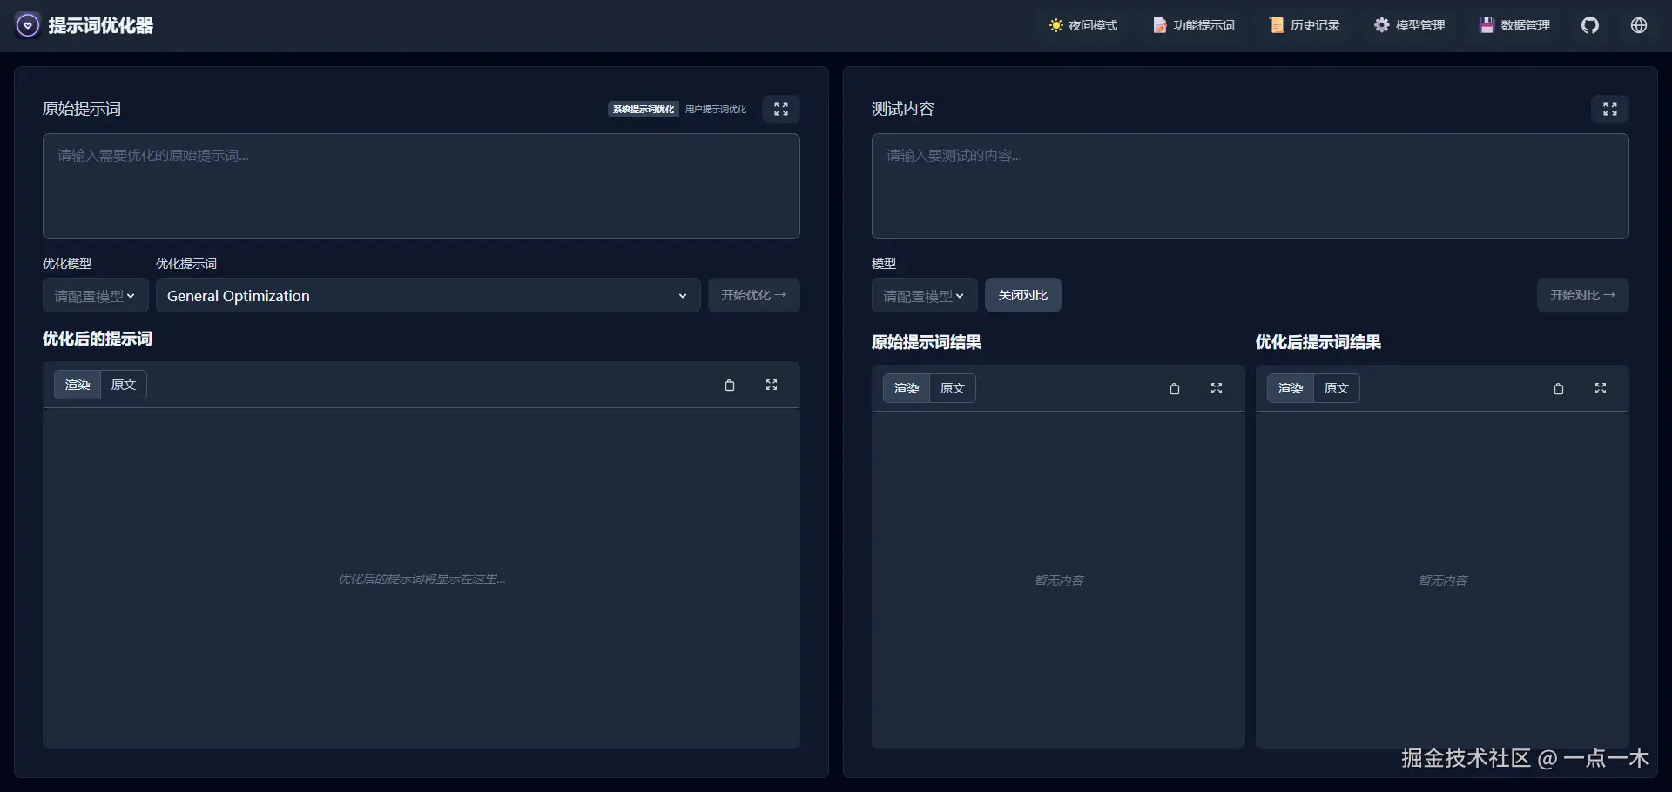Screen dimensions: 1672x792
Task: Click the 开始对比 button
Action: [x=1581, y=295]
